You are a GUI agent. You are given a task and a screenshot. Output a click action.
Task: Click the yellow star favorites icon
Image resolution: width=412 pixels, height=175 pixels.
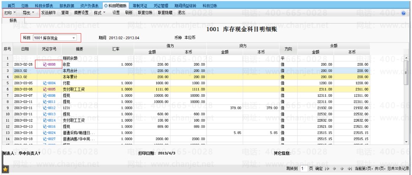tap(5, 170)
